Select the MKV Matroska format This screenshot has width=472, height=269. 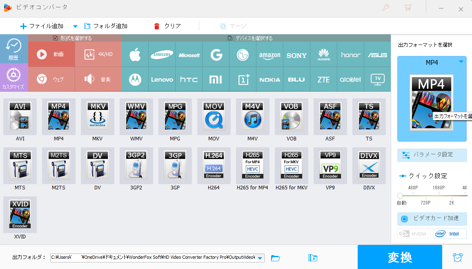[98, 117]
